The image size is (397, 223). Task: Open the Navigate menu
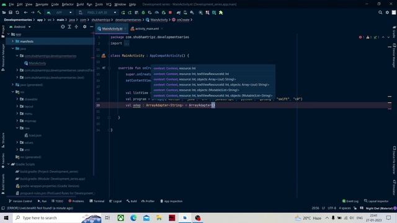pos(42,4)
